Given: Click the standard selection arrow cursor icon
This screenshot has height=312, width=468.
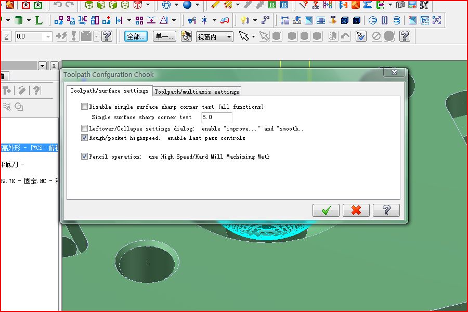Looking at the screenshot, I should click(x=244, y=36).
